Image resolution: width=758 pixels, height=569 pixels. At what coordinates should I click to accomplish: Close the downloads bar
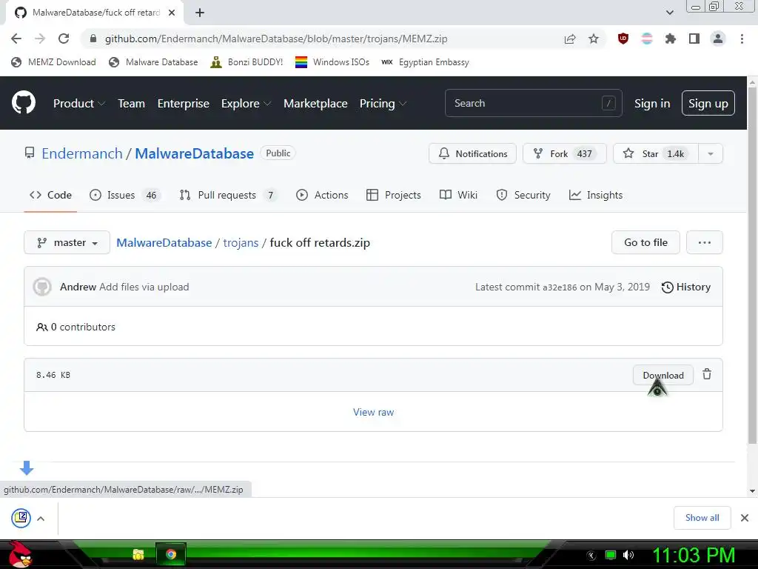pyautogui.click(x=745, y=518)
